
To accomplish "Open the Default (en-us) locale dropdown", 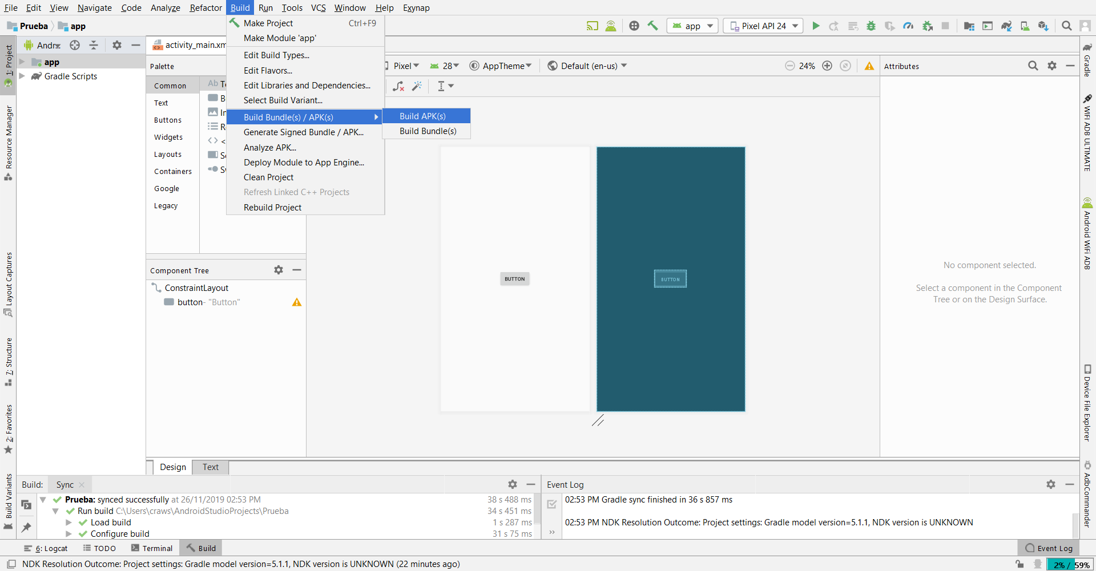I will pos(587,66).
